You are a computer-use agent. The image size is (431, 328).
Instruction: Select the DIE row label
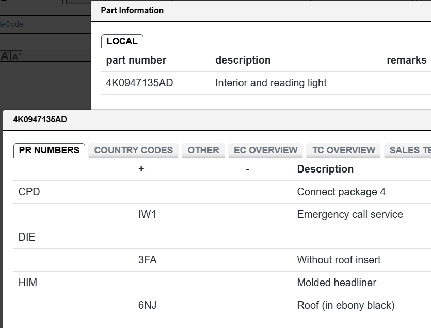coord(27,237)
